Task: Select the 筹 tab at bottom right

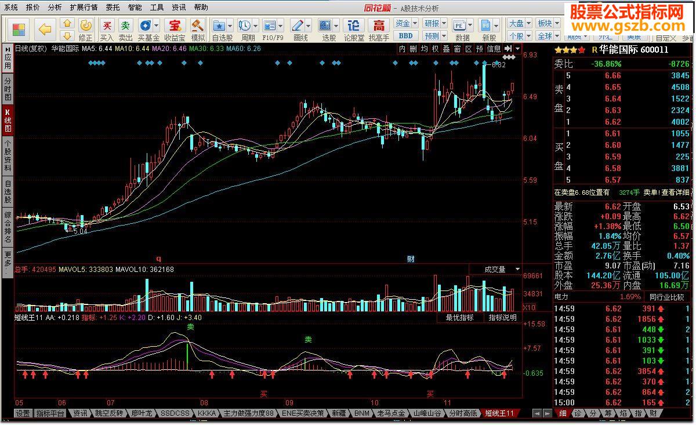Action: point(608,413)
